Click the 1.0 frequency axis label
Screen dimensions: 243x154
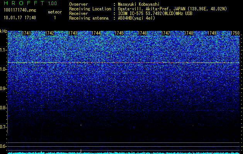(3, 69)
